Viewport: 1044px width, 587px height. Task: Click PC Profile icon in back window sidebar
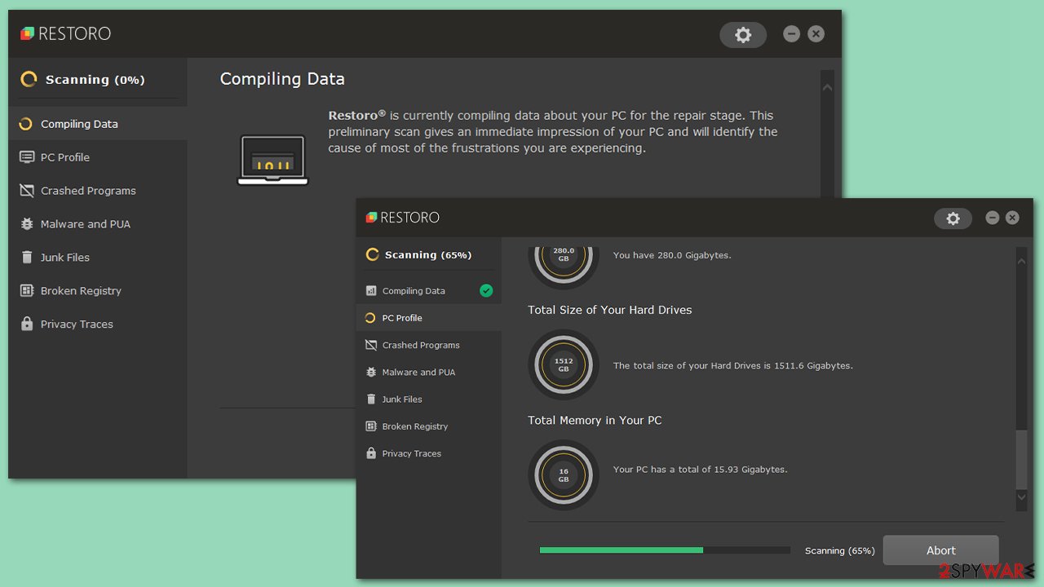pyautogui.click(x=26, y=157)
